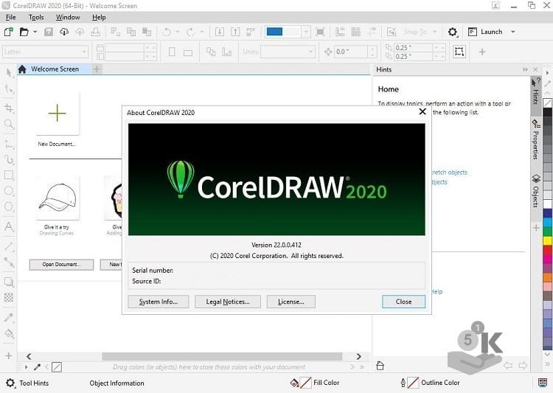Click the horizontal scrollbar thumb

[x=222, y=356]
